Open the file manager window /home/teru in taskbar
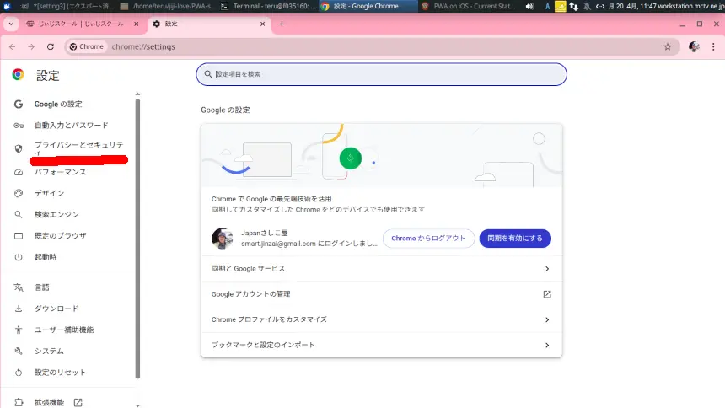Image resolution: width=725 pixels, height=408 pixels. click(x=169, y=6)
